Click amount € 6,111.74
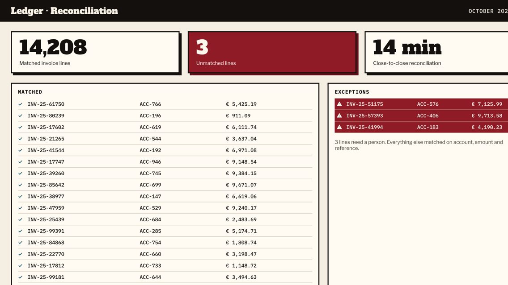The width and height of the screenshot is (508, 285). click(x=241, y=127)
